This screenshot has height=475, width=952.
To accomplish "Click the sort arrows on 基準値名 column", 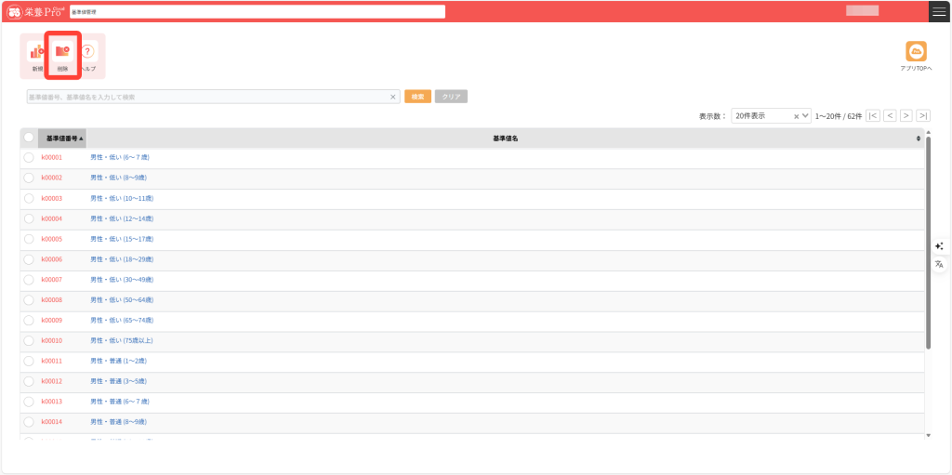I will point(919,139).
